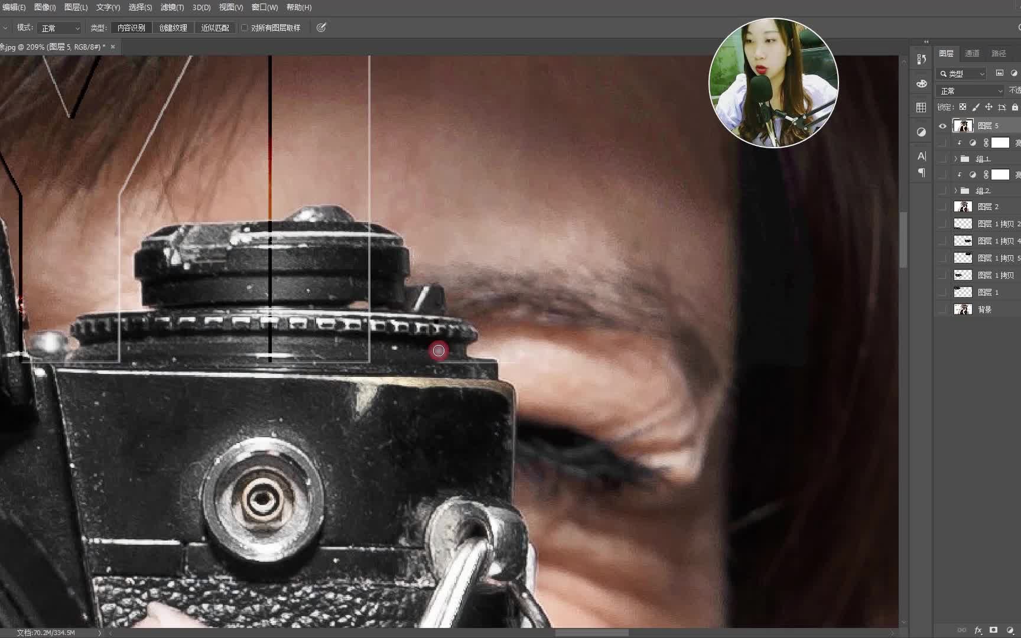Open the History panel icon
This screenshot has height=638, width=1021.
click(921, 59)
